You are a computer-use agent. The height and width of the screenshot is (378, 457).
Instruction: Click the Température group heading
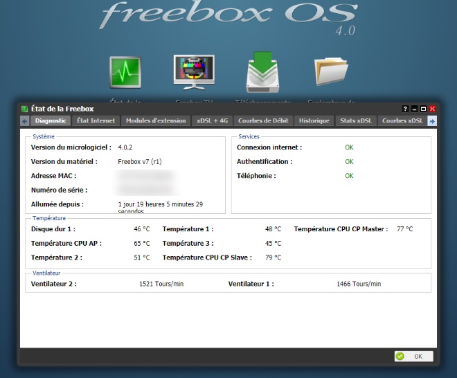[49, 218]
